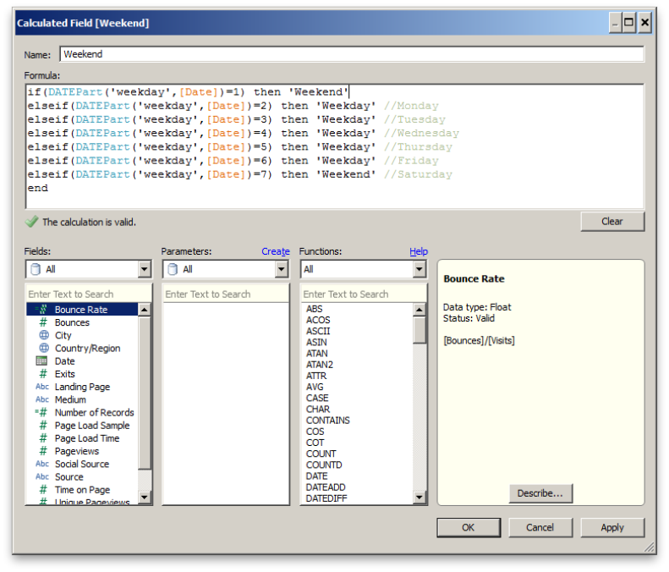
Task: Open the Fields filter dropdown
Action: point(143,269)
